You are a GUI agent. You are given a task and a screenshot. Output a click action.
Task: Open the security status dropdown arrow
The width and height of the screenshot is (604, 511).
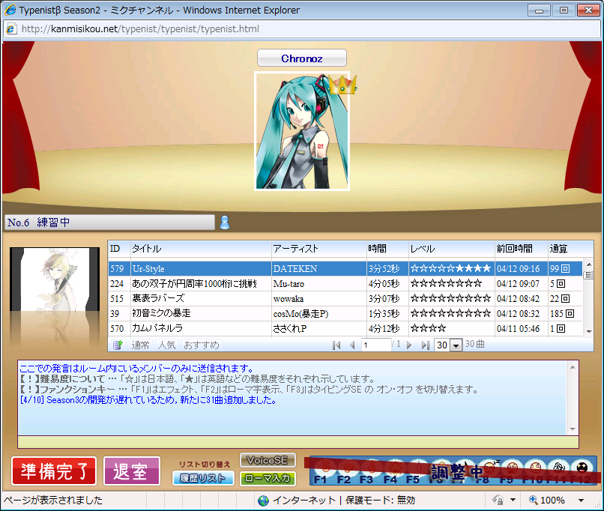pyautogui.click(x=513, y=501)
